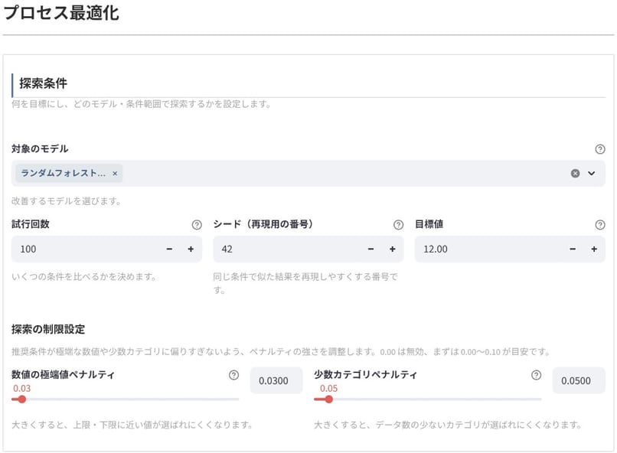This screenshot has width=617, height=453.
Task: Click the 0.0300 penalty value field
Action: coord(276,380)
